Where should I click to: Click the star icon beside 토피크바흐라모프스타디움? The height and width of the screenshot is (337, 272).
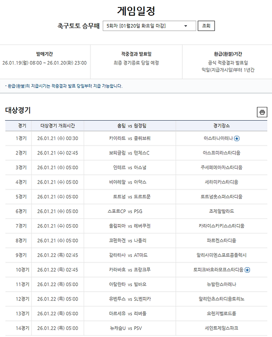click(x=247, y=270)
